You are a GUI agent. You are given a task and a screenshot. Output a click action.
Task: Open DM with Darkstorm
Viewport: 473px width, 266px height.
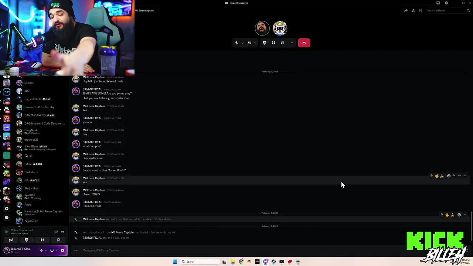41,172
